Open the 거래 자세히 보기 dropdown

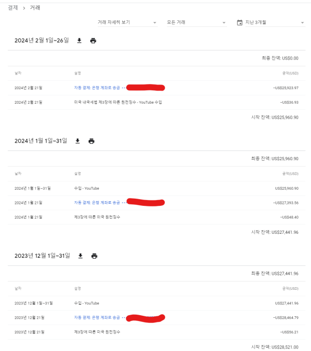(x=127, y=22)
